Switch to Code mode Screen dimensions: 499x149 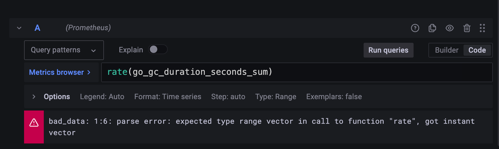coord(477,50)
